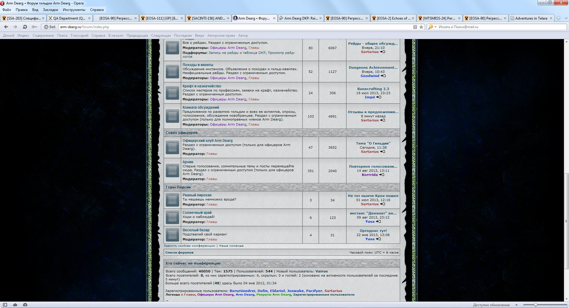Go to latest post in Веселый базар
The height and width of the screenshot is (308, 569).
[378, 239]
